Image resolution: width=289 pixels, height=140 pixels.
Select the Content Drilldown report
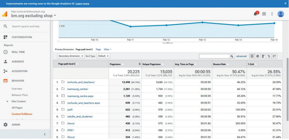click(22, 114)
